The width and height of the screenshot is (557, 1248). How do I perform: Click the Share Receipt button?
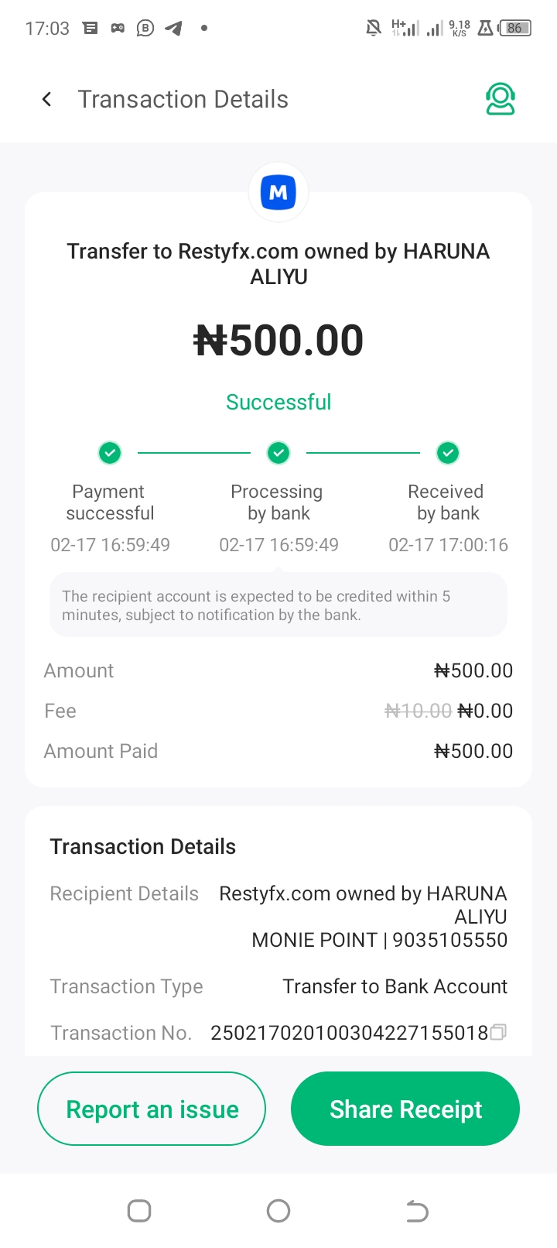pos(405,1109)
